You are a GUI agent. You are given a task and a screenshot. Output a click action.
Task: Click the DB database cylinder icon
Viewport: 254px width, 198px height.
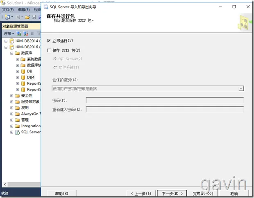coord(23,71)
